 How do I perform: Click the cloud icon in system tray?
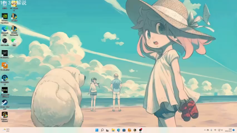[x=208, y=130]
